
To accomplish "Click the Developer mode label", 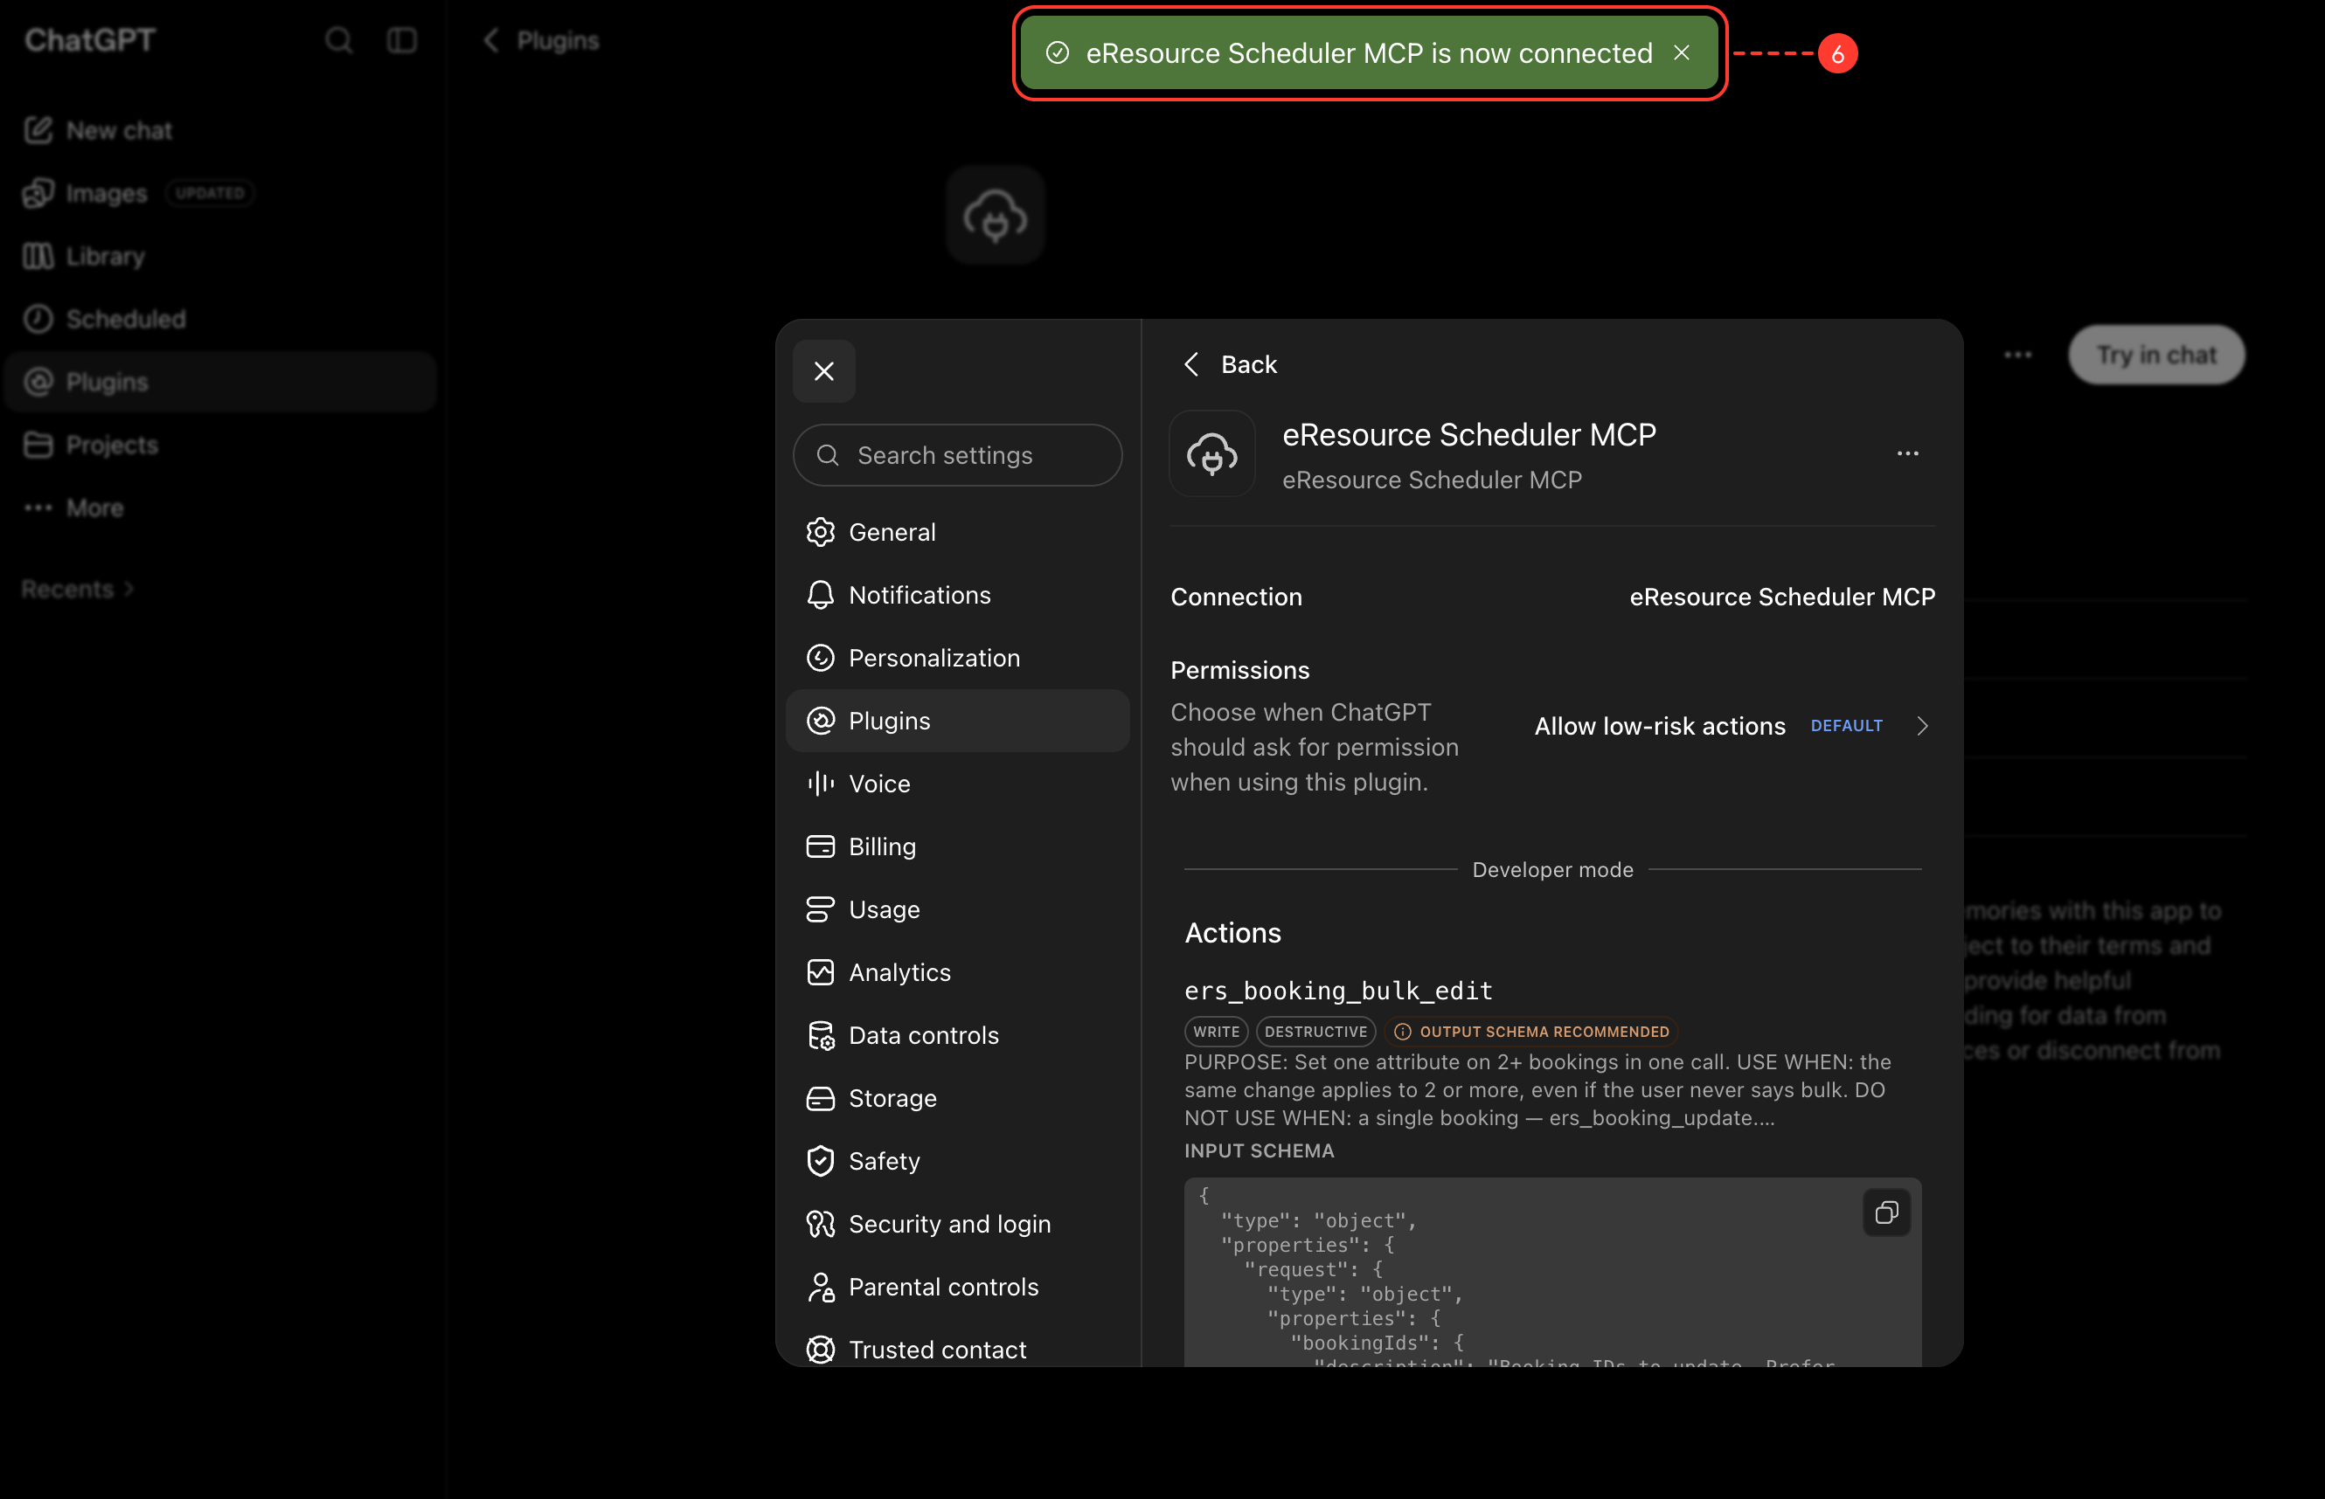I will 1552,869.
